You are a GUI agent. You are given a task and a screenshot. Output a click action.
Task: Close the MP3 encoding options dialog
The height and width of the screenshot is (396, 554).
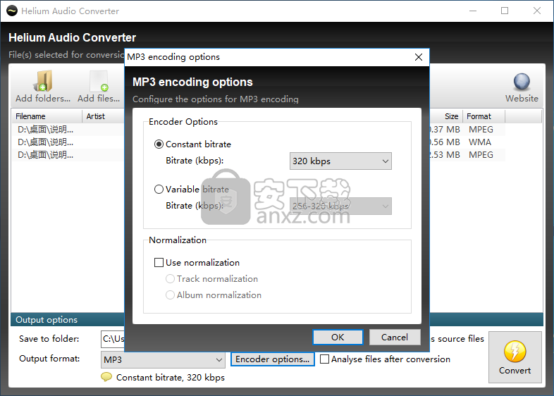click(419, 57)
